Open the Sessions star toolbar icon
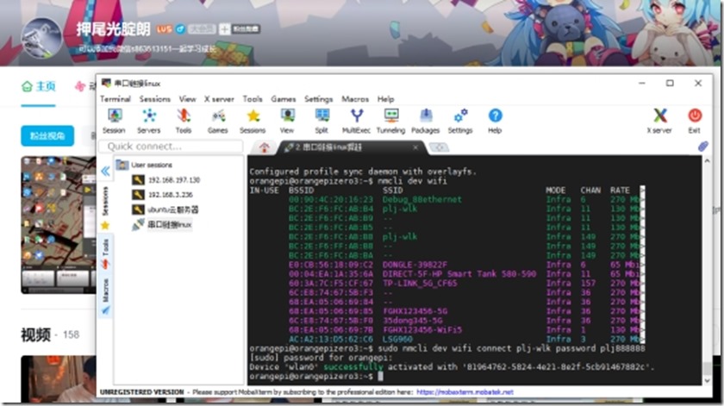The height and width of the screenshot is (406, 724). tap(253, 121)
